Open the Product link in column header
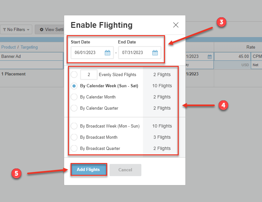 (x=8, y=47)
